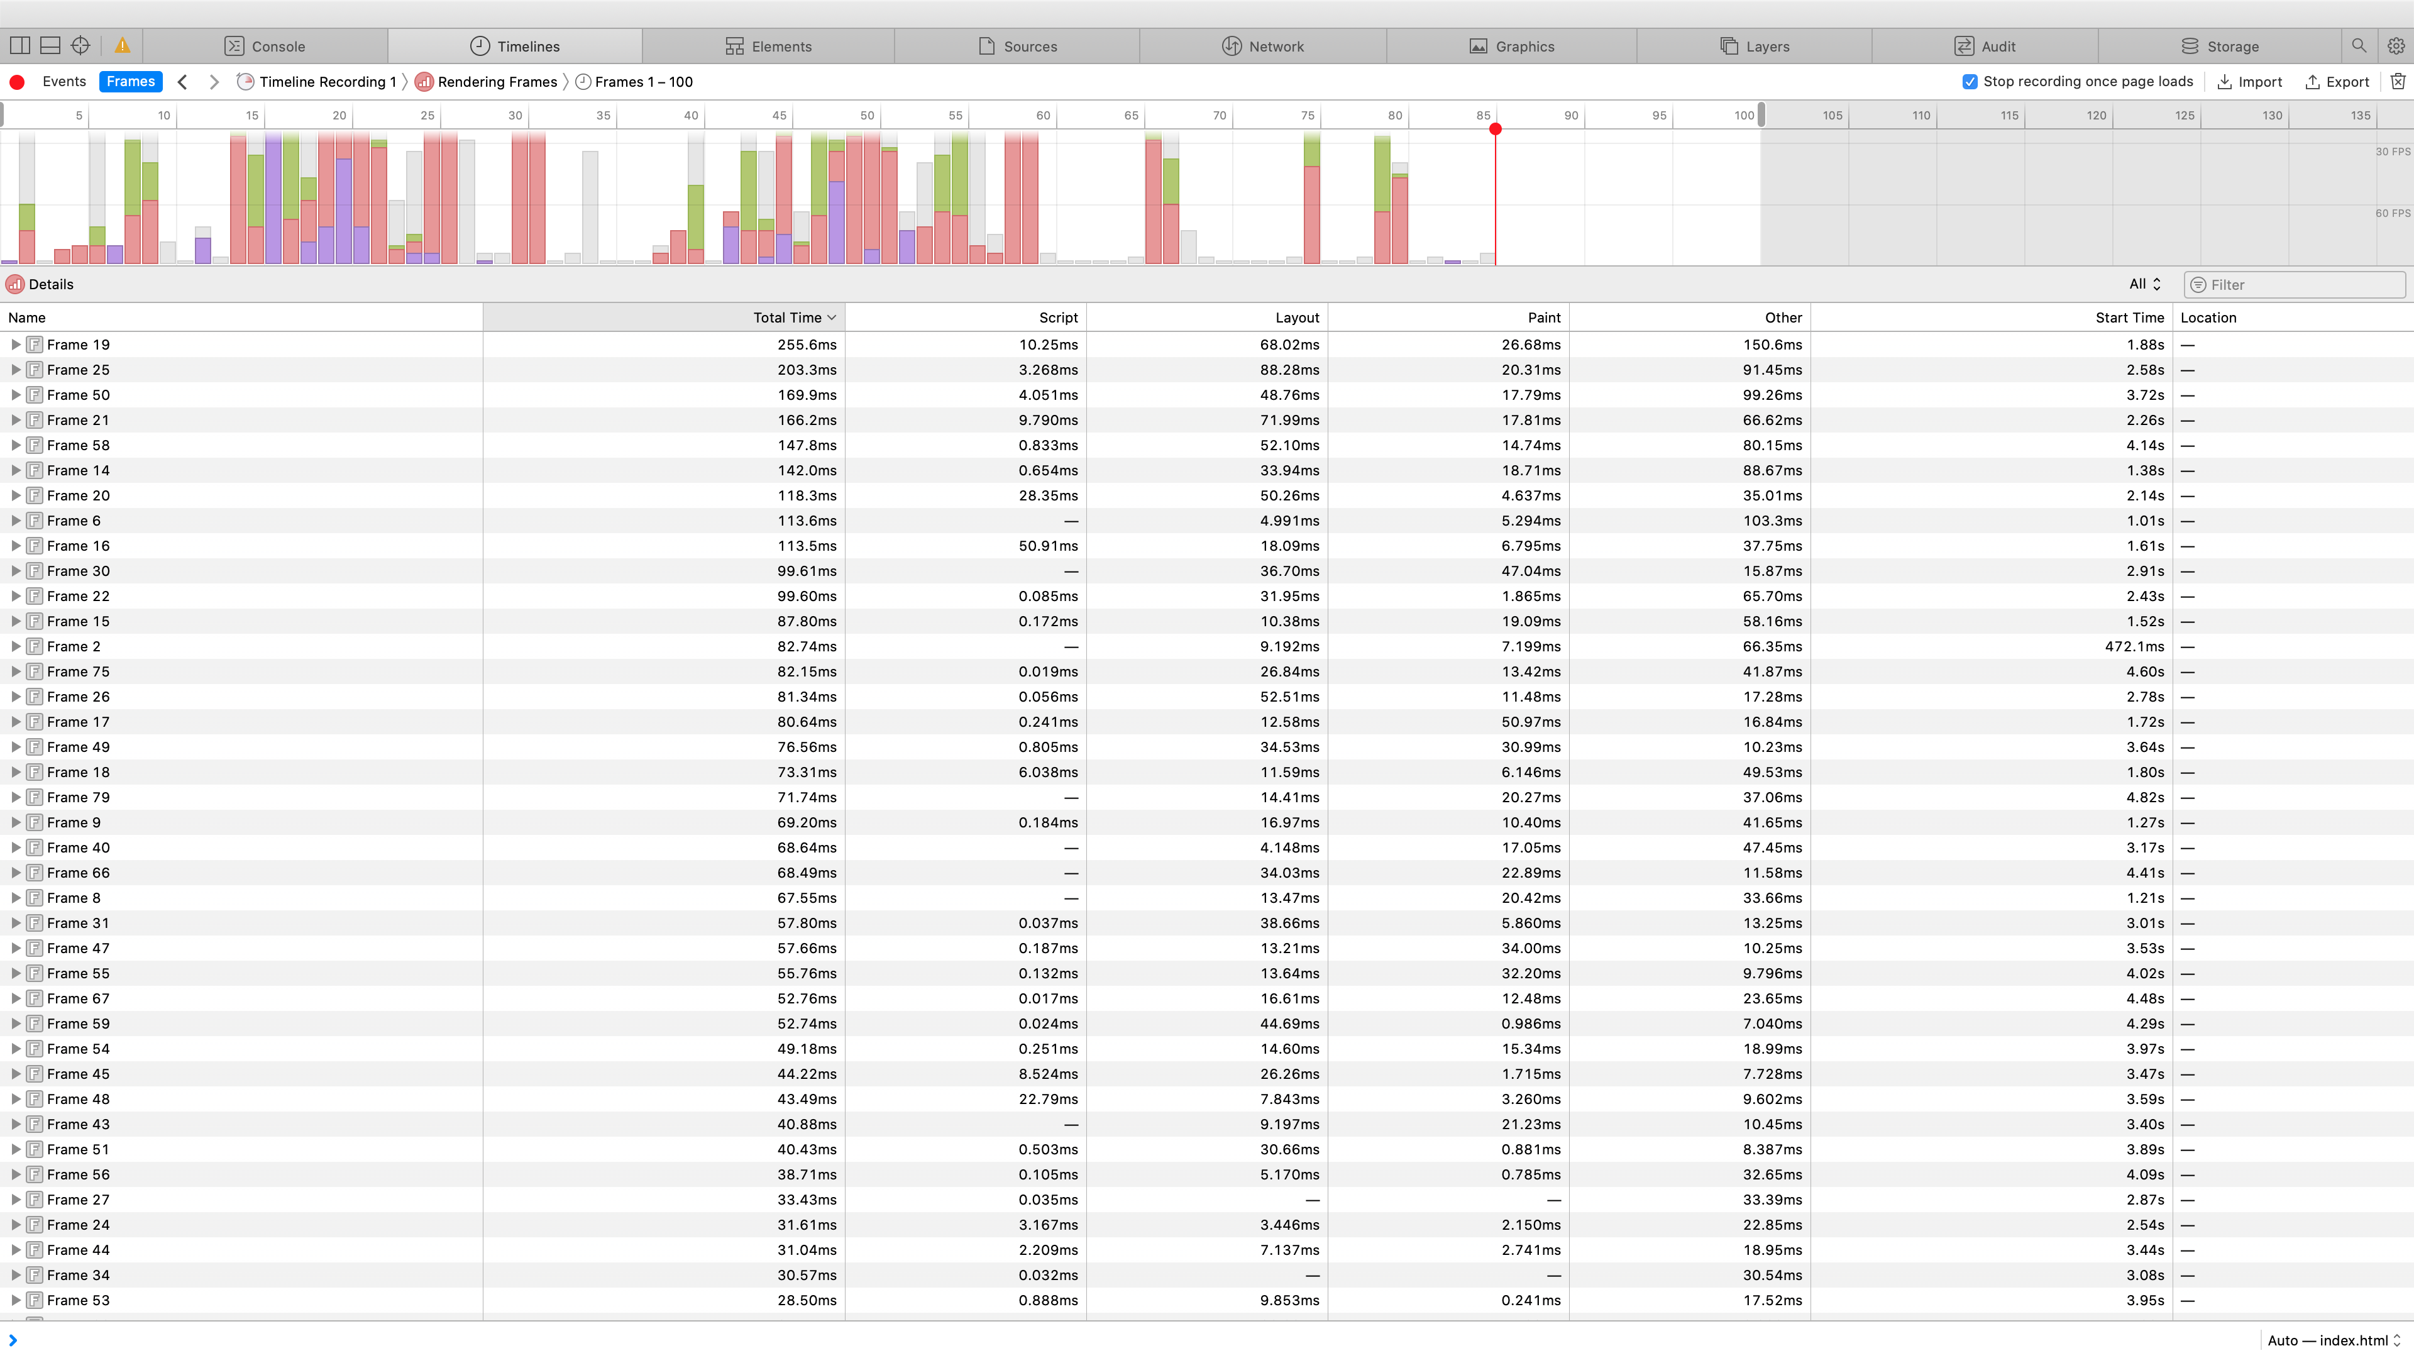Expand the Frame 19 disclosure triangle

tap(15, 344)
